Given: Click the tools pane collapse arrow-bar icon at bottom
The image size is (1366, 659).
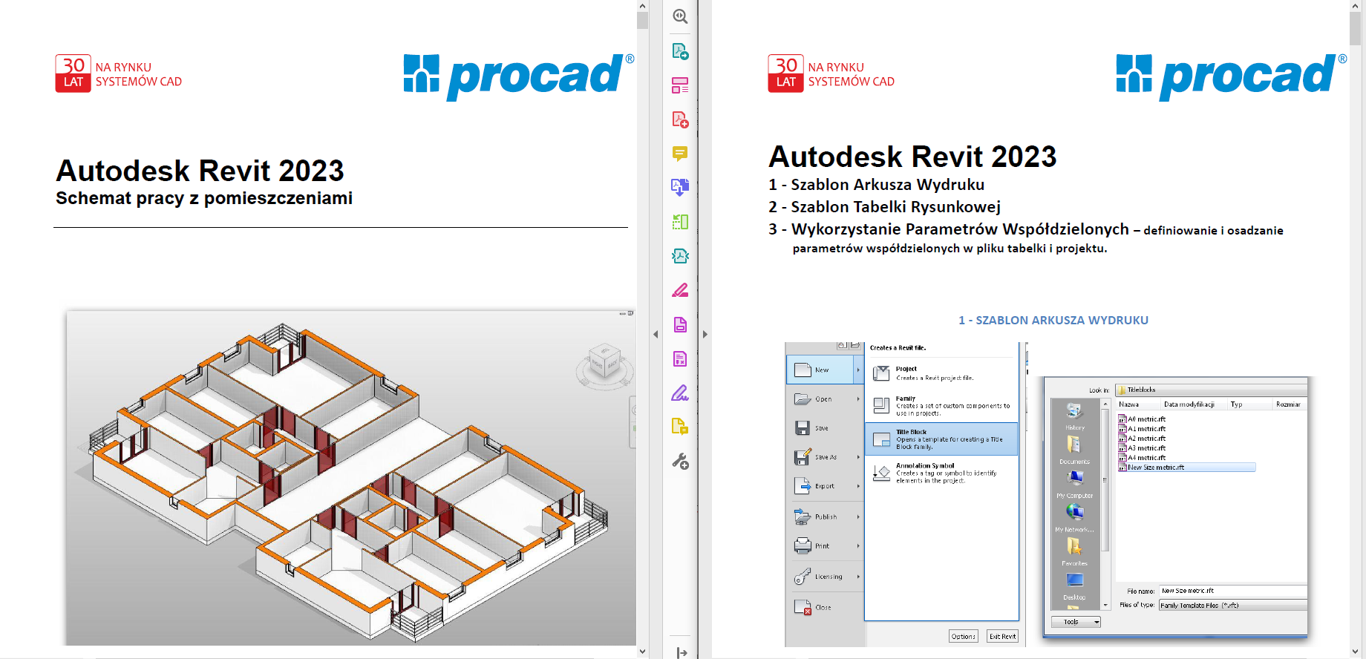Looking at the screenshot, I should (682, 652).
